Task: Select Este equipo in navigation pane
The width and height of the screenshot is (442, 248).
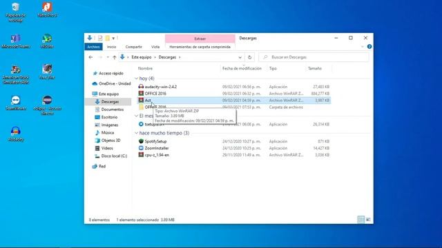Action: [x=106, y=94]
